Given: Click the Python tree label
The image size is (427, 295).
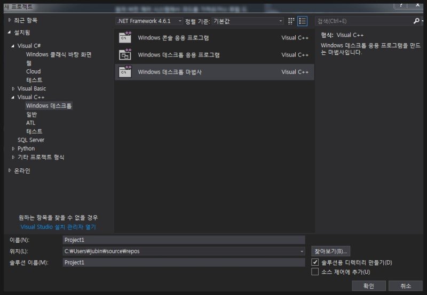Looking at the screenshot, I should pyautogui.click(x=26, y=149).
